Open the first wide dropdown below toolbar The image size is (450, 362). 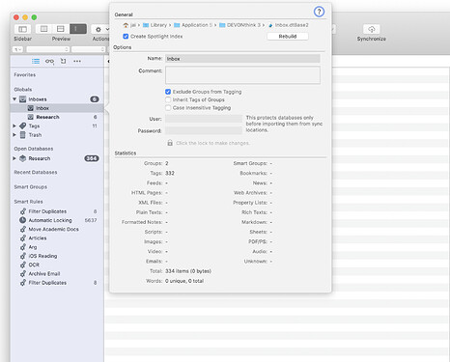[48, 49]
